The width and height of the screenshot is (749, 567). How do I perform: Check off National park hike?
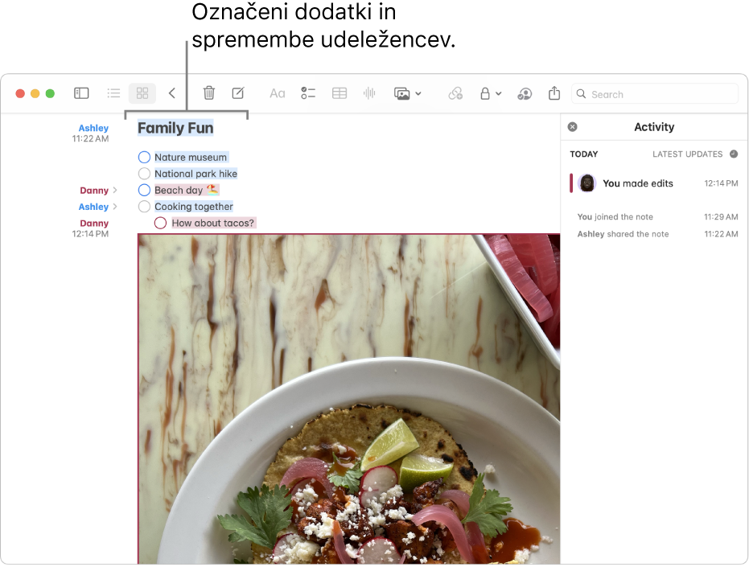pos(144,174)
